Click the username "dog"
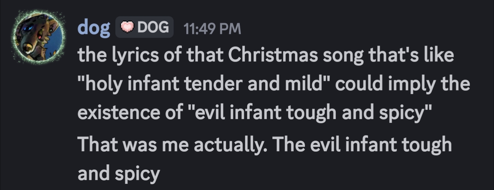This screenshot has height=190, width=494. pos(93,27)
